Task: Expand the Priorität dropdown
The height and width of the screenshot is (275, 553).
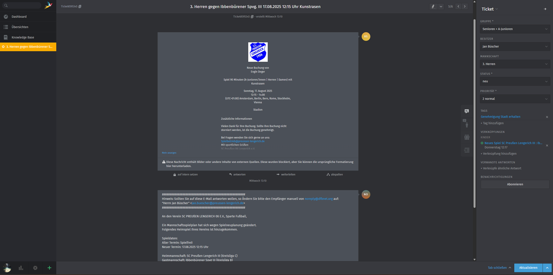Action: click(515, 99)
